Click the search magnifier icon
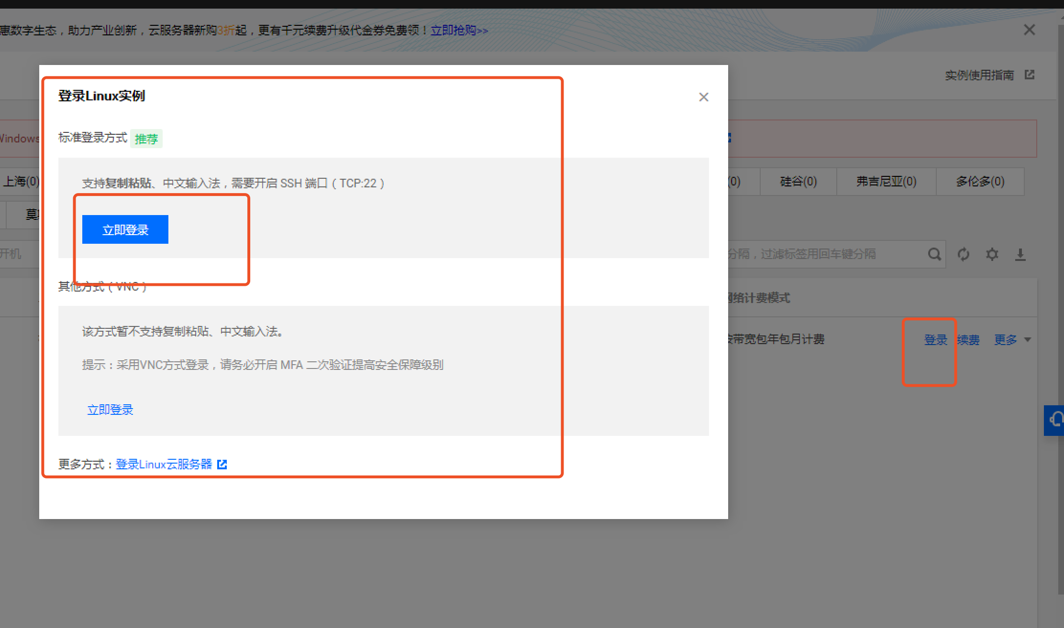Screen dimensions: 1064x628 (934, 254)
